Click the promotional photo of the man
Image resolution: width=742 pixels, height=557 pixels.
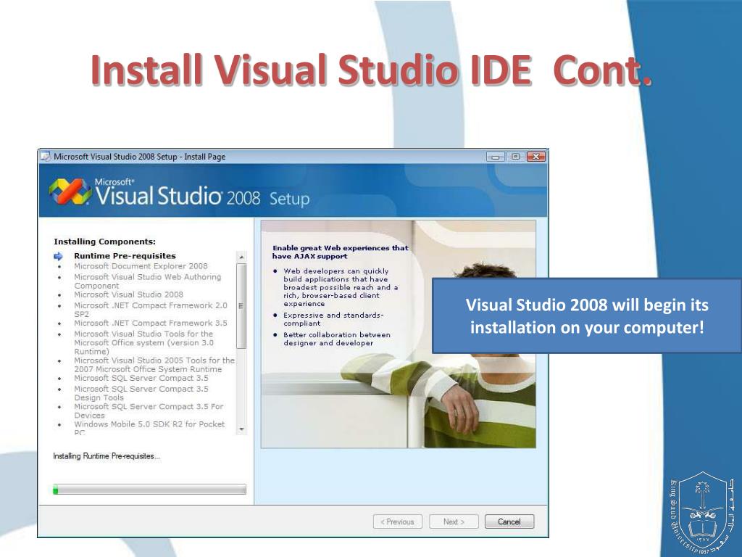click(399, 334)
